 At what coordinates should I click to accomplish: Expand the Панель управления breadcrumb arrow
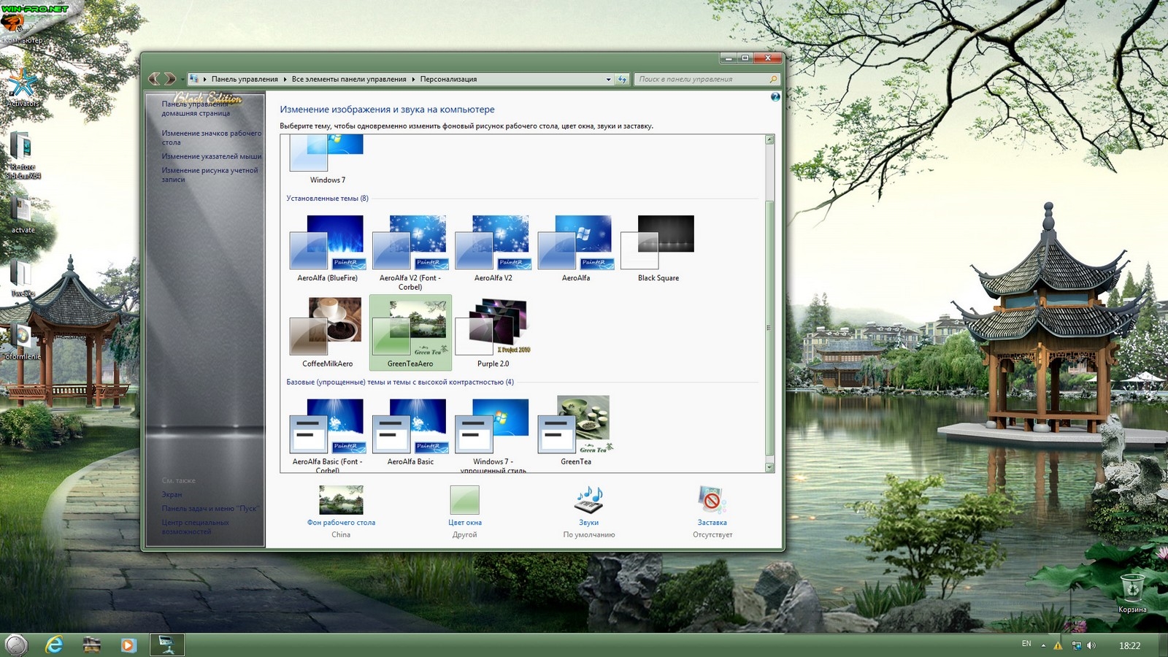click(285, 79)
